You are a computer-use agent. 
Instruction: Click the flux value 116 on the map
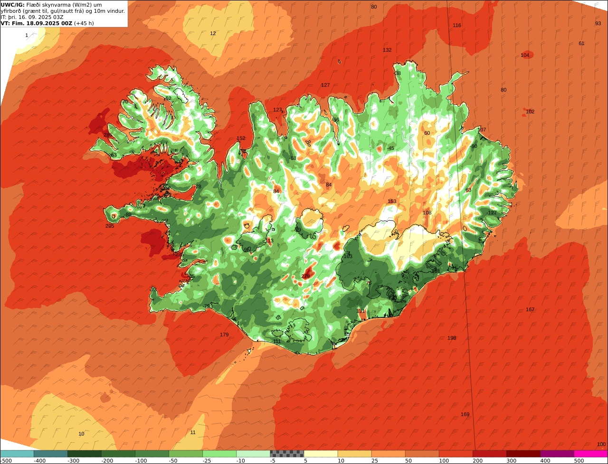pos(457,25)
